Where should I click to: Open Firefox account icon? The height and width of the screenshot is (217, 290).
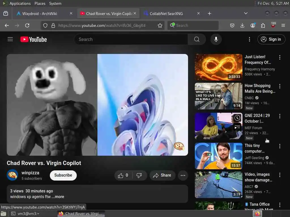pos(253,25)
